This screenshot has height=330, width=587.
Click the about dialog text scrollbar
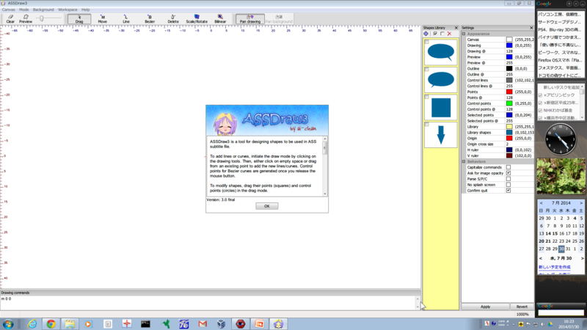coord(324,166)
